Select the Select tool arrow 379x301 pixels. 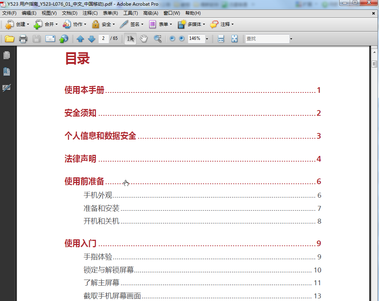pos(130,38)
